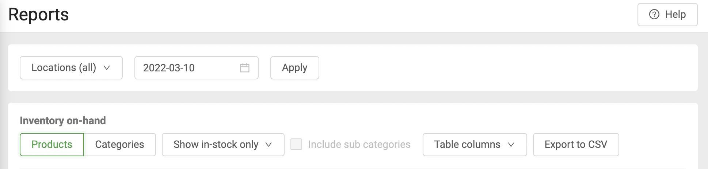Image resolution: width=708 pixels, height=169 pixels.
Task: Open the Help button
Action: (667, 15)
